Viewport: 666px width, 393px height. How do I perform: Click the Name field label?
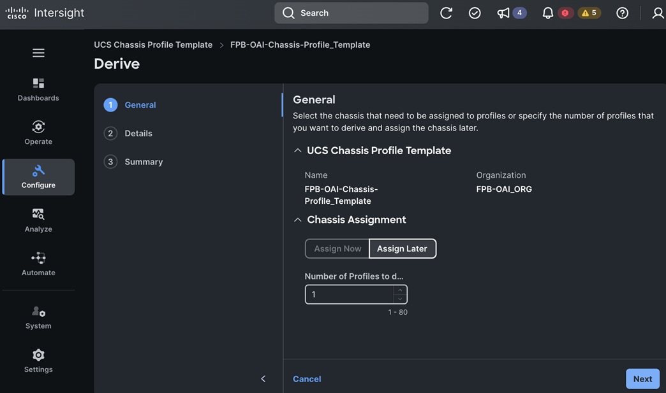[316, 175]
